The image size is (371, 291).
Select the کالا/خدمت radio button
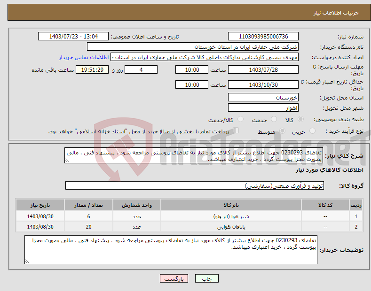(240, 119)
